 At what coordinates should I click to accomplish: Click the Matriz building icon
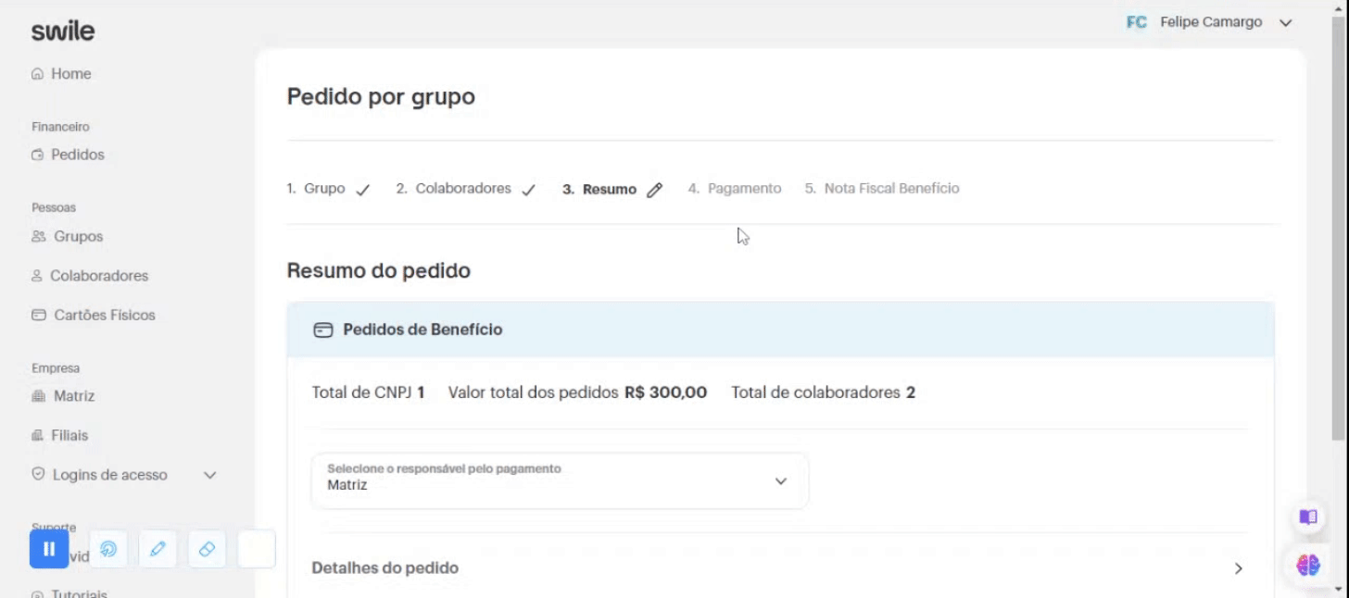38,396
